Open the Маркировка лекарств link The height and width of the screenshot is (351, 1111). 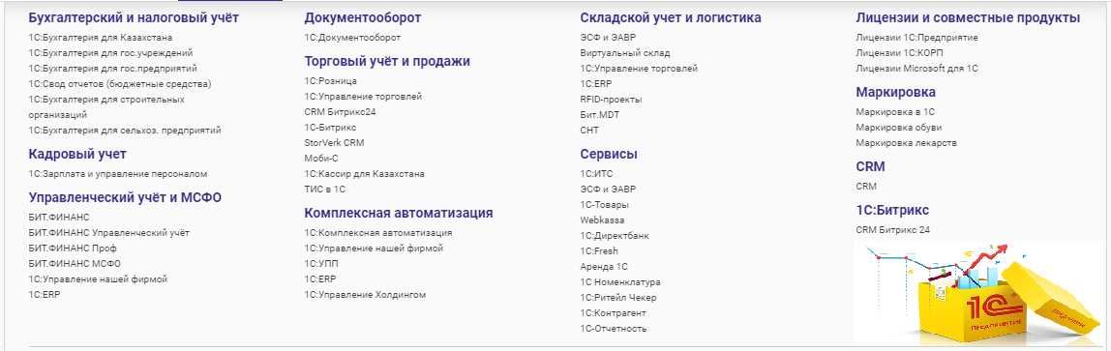[x=906, y=143]
